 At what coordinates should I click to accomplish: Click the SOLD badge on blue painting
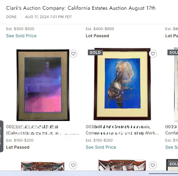[x=95, y=52]
